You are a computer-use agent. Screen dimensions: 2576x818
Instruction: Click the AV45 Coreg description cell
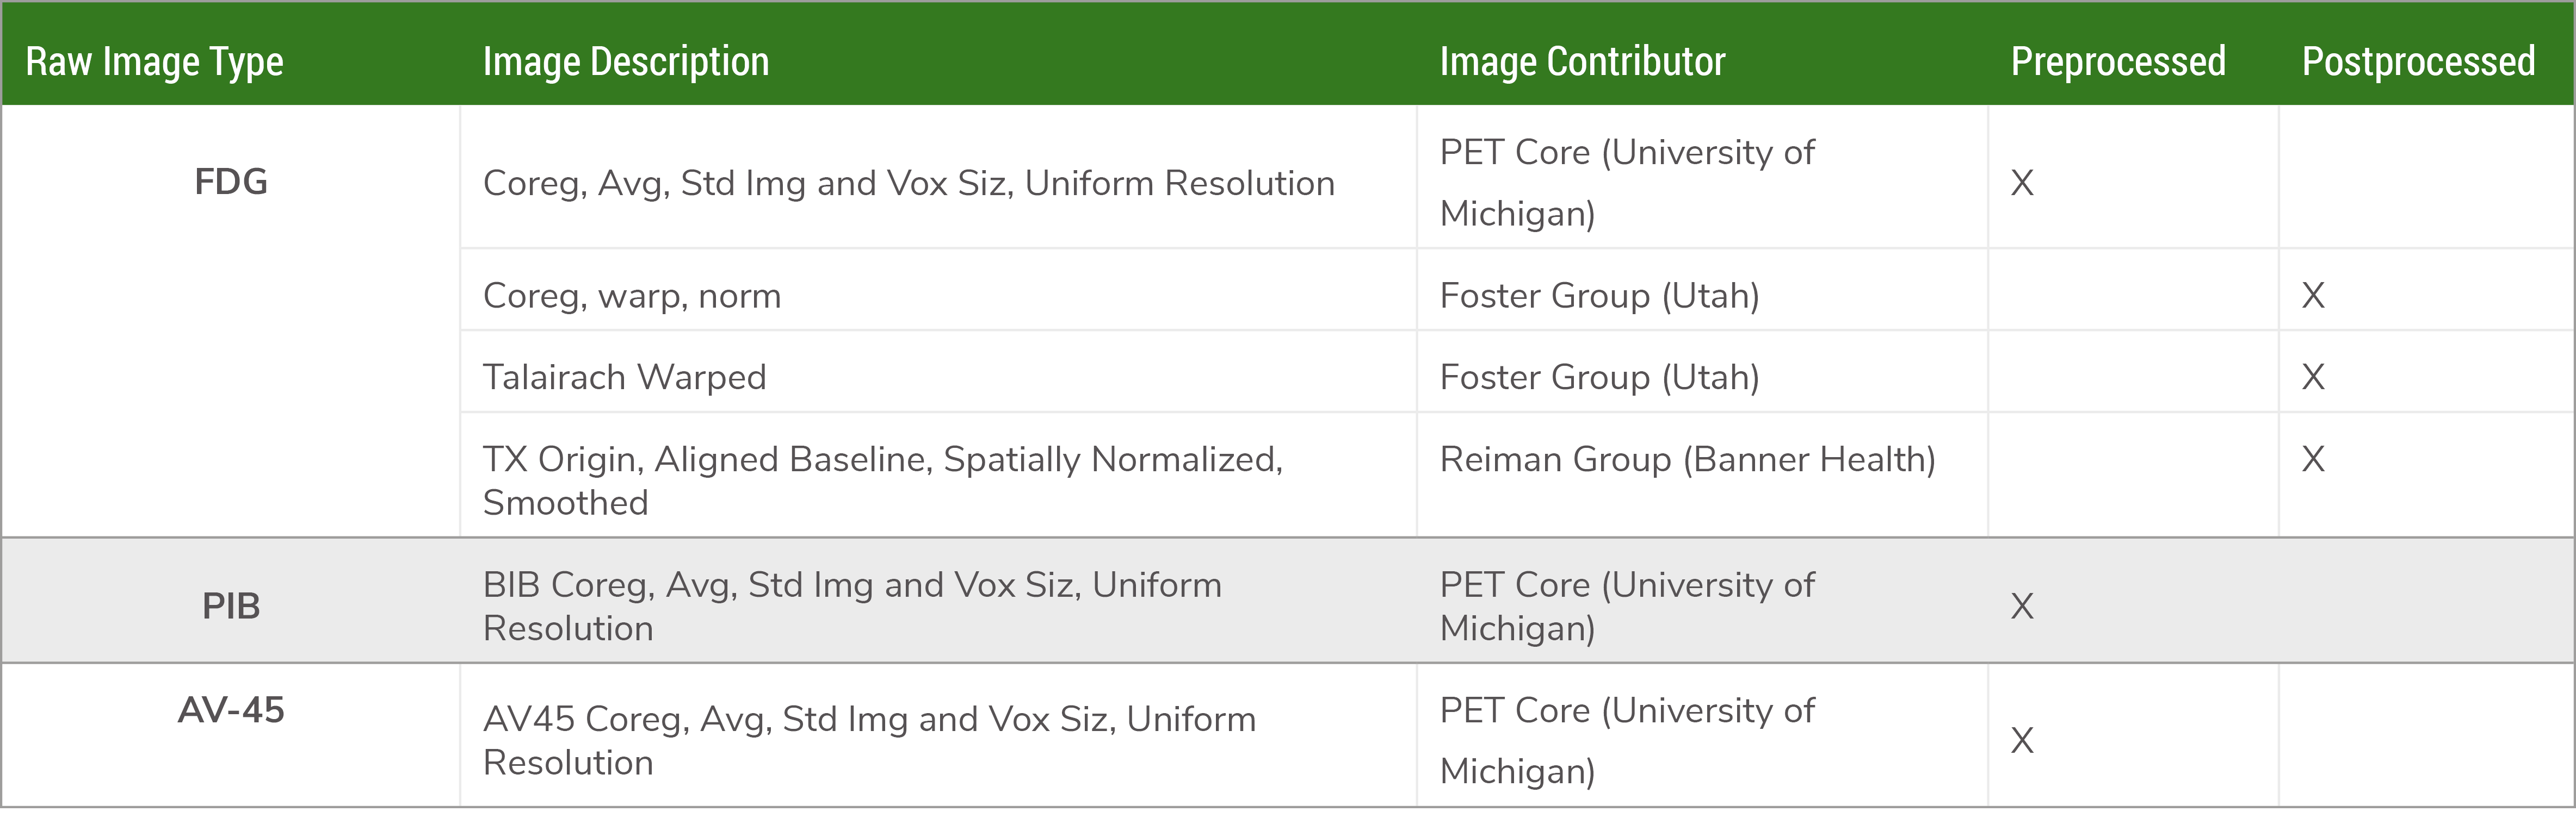[x=869, y=740]
